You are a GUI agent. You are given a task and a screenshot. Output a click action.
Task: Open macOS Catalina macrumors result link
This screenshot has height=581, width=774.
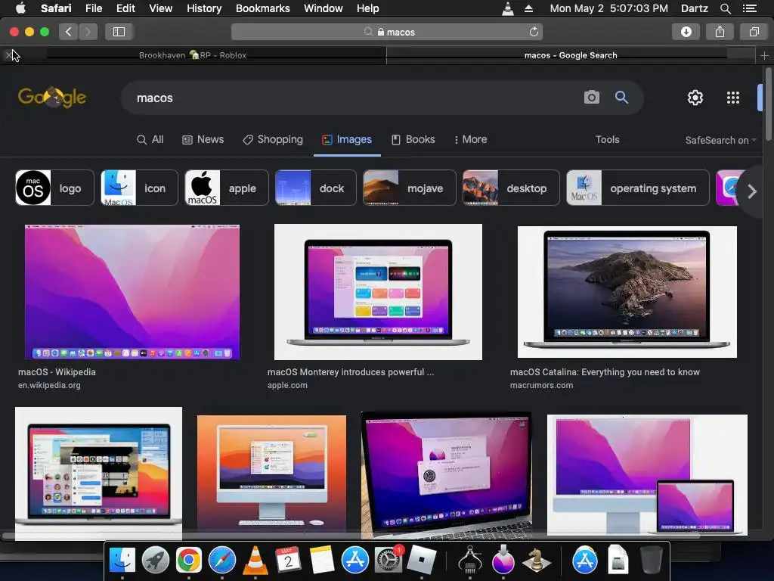click(605, 372)
